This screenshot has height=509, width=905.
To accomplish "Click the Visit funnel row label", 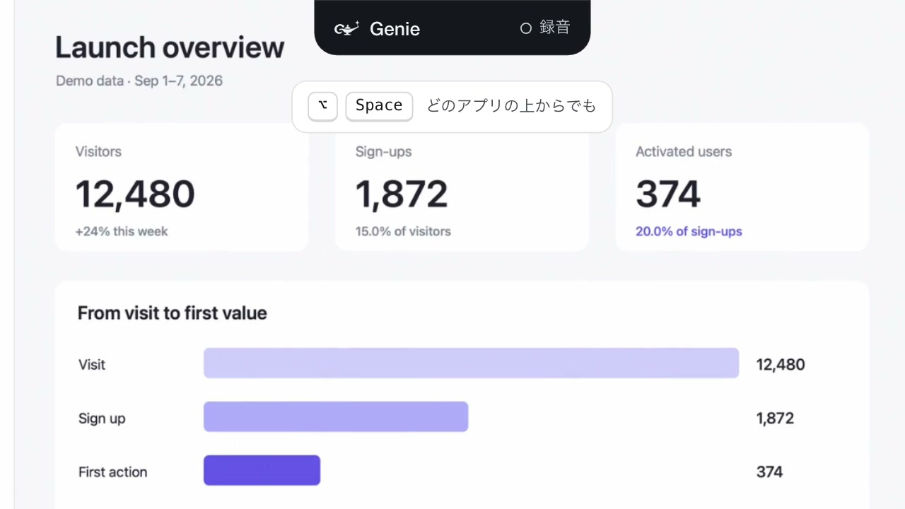I will 92,365.
